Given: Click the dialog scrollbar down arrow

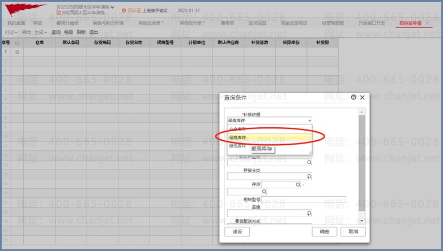Looking at the screenshot, I should [361, 220].
